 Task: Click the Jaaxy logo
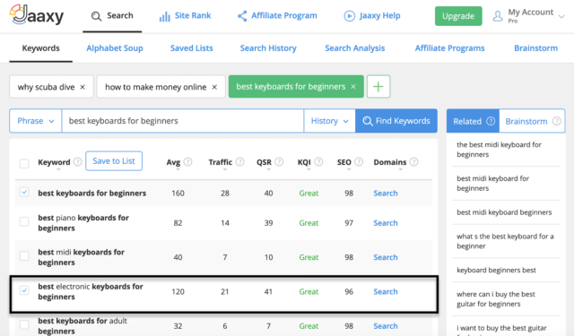click(36, 14)
